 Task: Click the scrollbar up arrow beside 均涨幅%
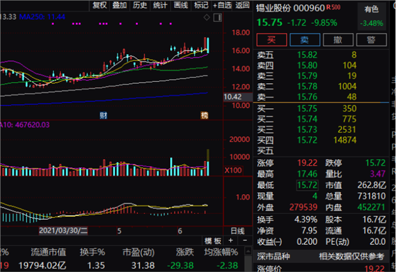248,251
